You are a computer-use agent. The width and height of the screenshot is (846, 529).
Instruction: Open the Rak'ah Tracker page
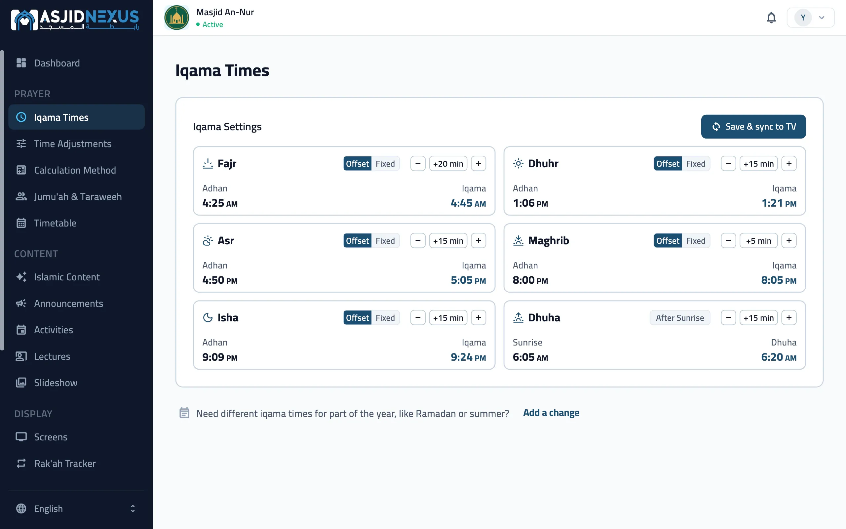click(x=76, y=463)
